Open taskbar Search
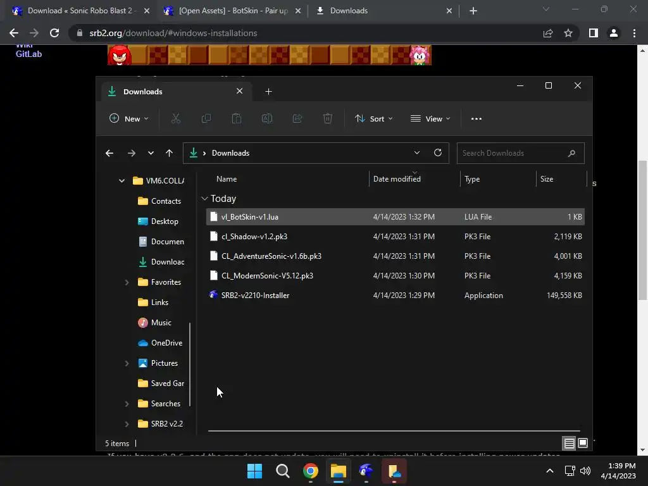Viewport: 648px width, 486px height. [x=283, y=471]
